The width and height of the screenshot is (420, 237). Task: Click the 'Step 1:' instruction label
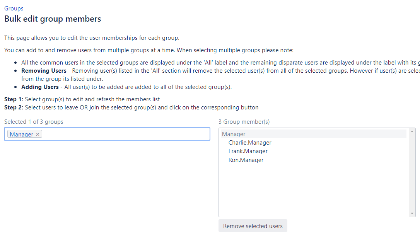pyautogui.click(x=14, y=99)
